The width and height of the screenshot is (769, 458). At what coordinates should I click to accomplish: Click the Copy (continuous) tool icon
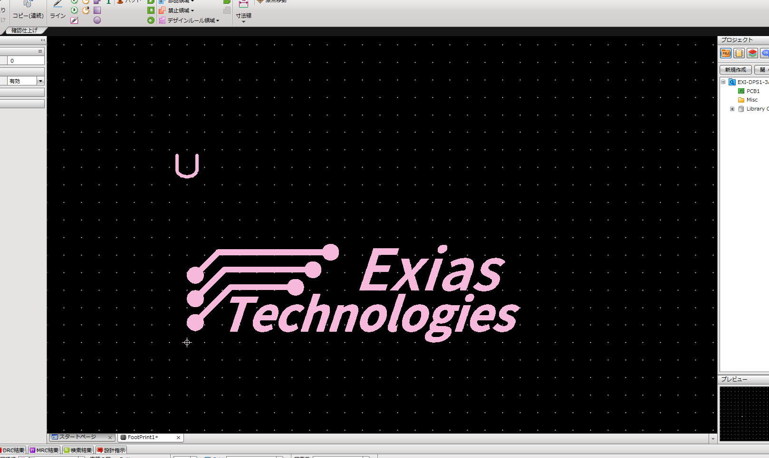pyautogui.click(x=28, y=4)
